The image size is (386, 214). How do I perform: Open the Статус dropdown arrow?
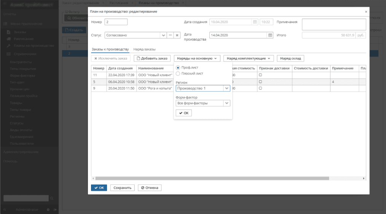163,35
